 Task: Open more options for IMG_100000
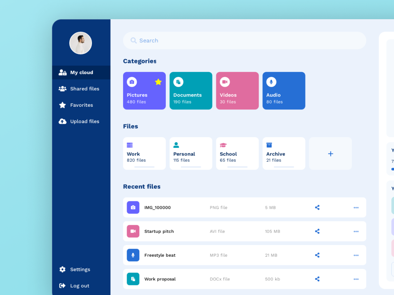click(356, 207)
